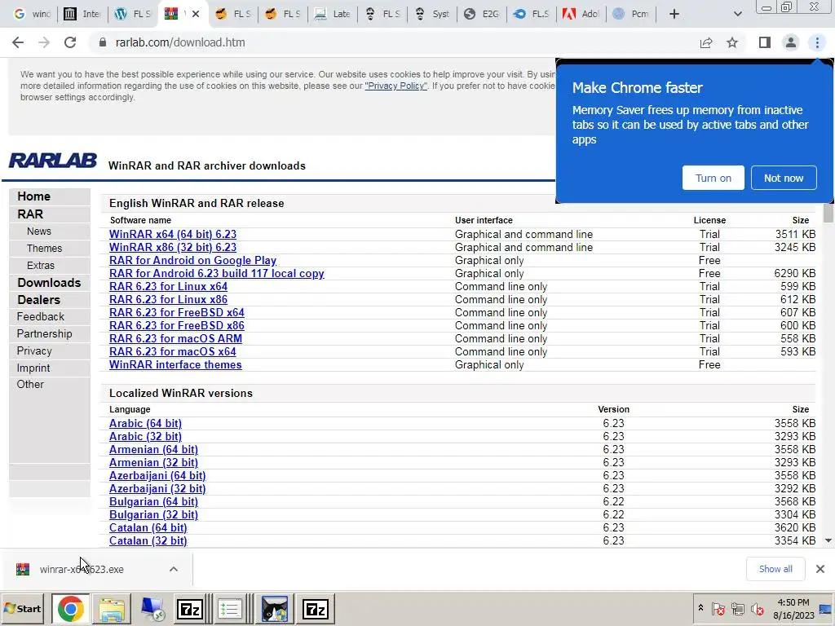Open the Imprint sidebar link
Image resolution: width=835 pixels, height=626 pixels.
[x=33, y=368]
